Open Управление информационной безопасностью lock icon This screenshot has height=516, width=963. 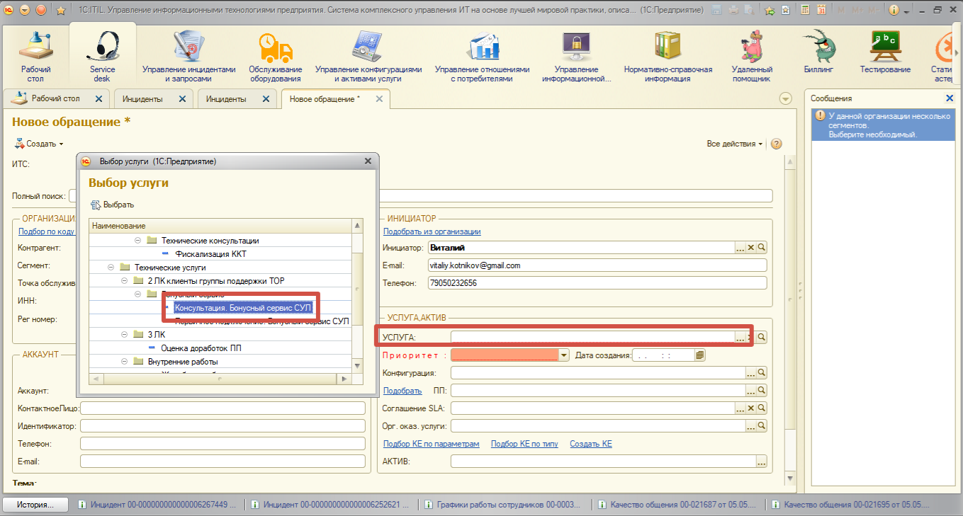click(577, 57)
